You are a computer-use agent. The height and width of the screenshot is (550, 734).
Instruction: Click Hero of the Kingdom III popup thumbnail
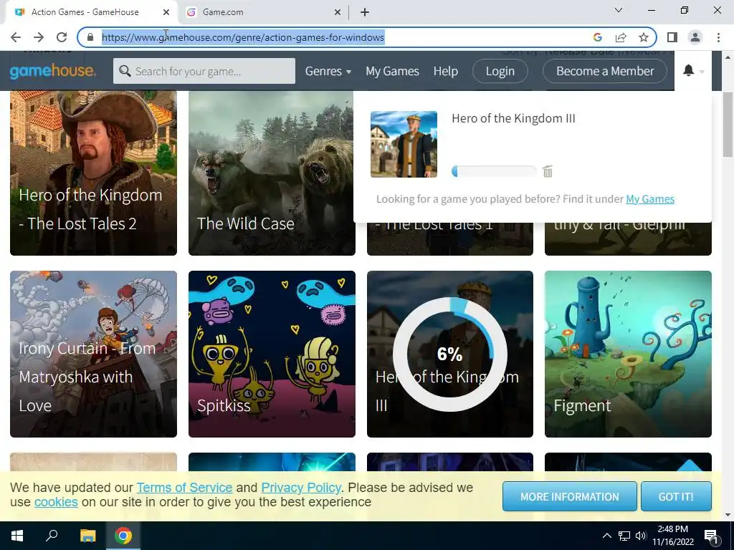click(404, 144)
